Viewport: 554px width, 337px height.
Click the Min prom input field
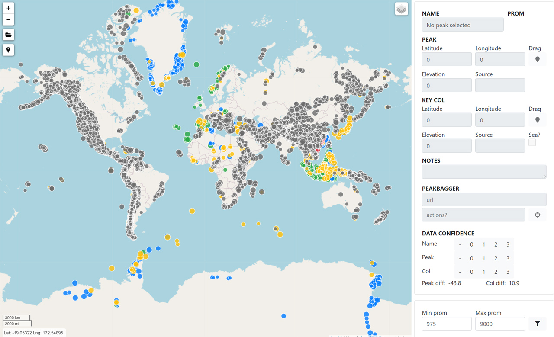coord(446,324)
